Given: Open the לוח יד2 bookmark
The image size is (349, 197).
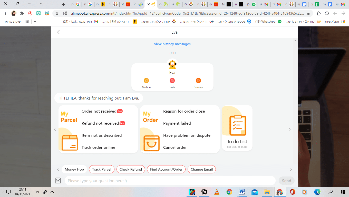Looking at the screenshot, I should (303, 22).
